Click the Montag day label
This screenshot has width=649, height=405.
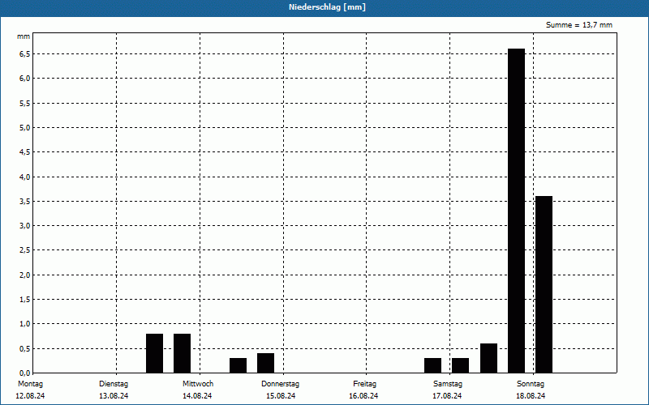coord(30,384)
